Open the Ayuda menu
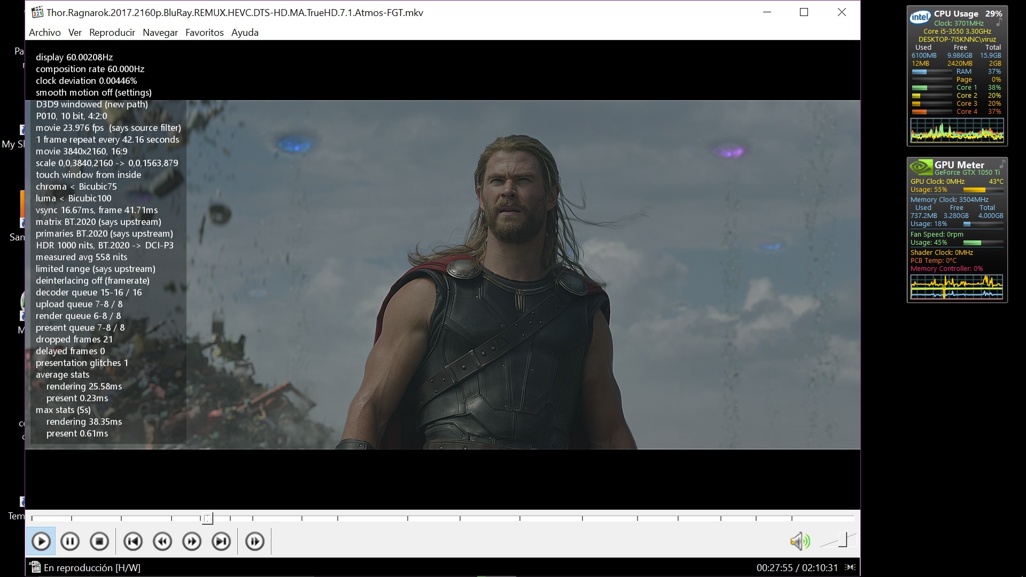Screen dimensions: 1026x577 (245, 33)
